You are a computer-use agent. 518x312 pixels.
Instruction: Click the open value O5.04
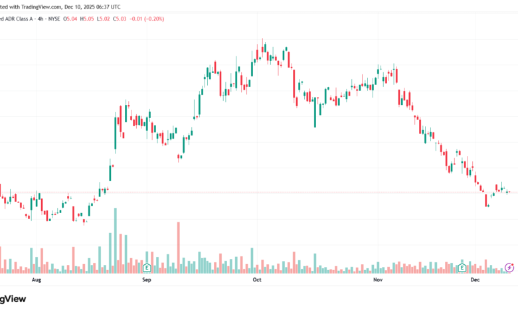70,19
